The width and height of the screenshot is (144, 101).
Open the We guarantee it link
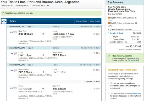click(x=134, y=60)
